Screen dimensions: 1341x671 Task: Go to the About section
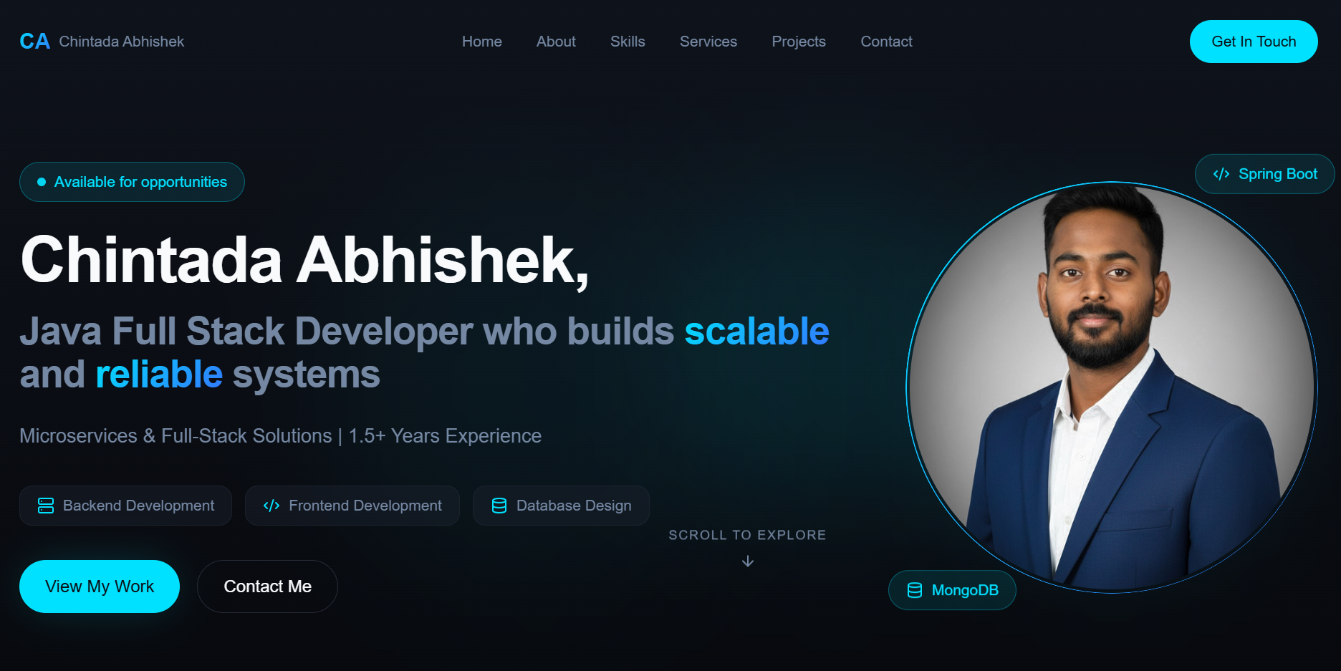[x=556, y=42]
